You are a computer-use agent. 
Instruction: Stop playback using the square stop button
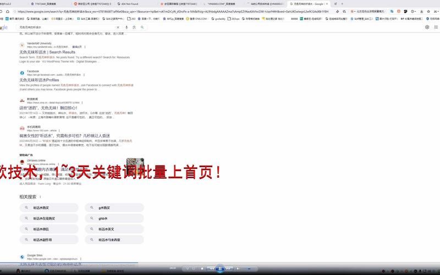[x=202, y=268]
